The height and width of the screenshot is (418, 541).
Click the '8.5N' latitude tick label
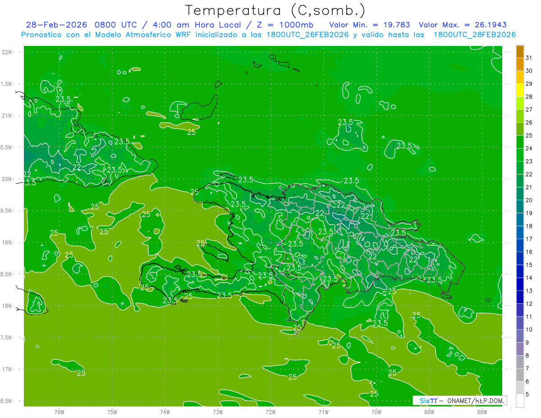click(x=6, y=274)
